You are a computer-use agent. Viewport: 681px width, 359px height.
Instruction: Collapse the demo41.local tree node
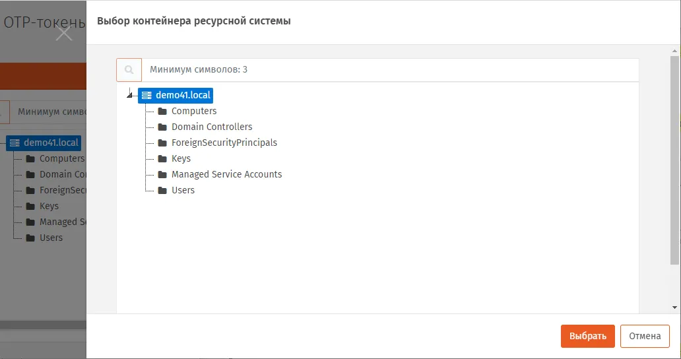(129, 95)
